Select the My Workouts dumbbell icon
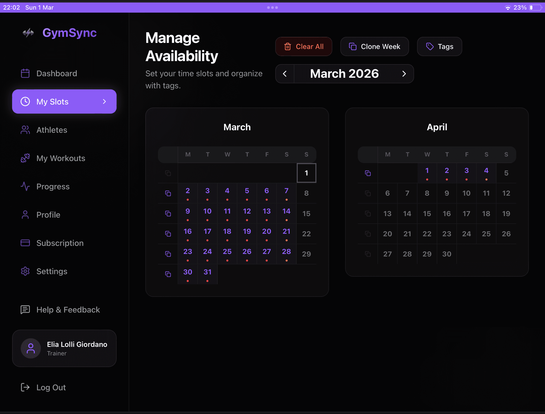This screenshot has width=545, height=414. coord(25,158)
